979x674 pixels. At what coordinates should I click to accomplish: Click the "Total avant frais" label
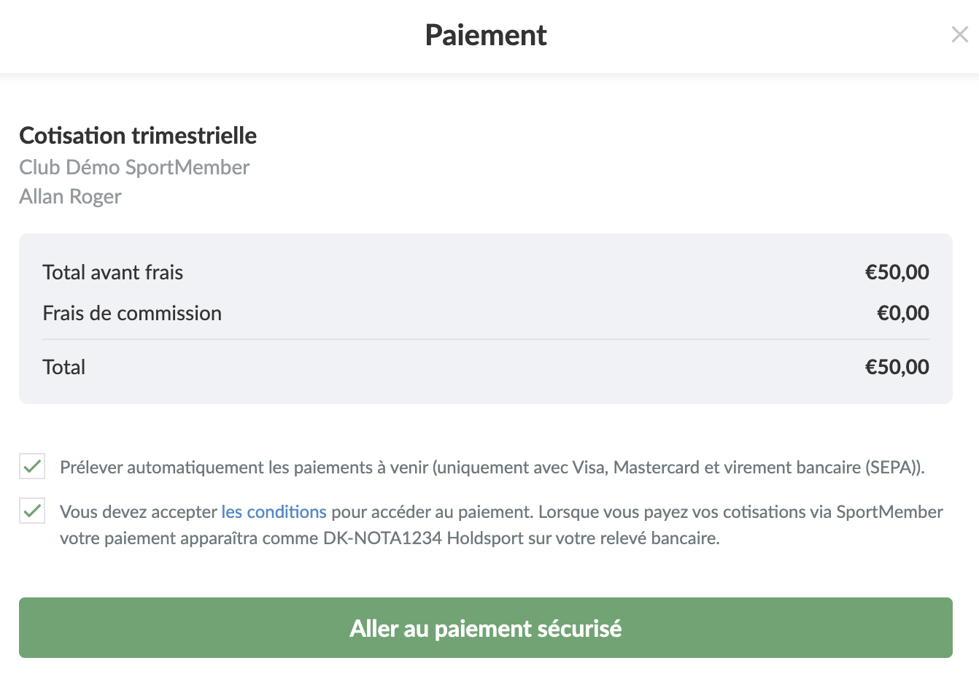pos(113,272)
